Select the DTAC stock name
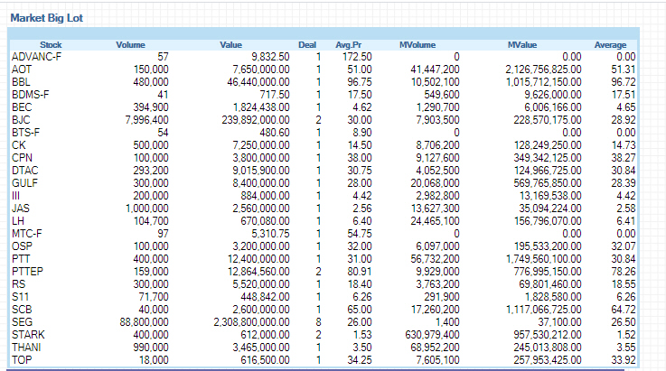This screenshot has height=371, width=666. [x=25, y=171]
